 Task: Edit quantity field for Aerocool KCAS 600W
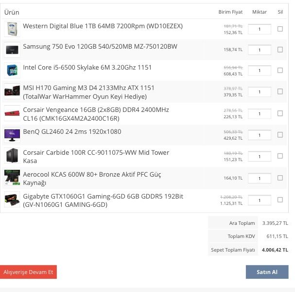pos(260,178)
